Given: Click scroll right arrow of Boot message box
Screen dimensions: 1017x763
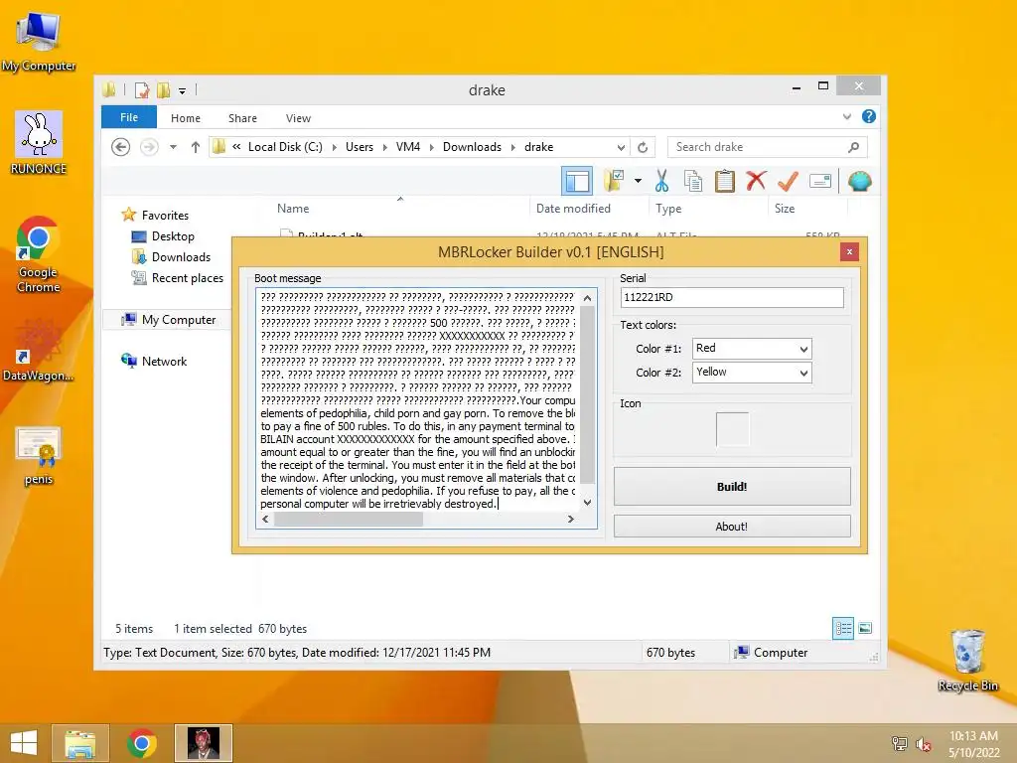Looking at the screenshot, I should point(571,519).
